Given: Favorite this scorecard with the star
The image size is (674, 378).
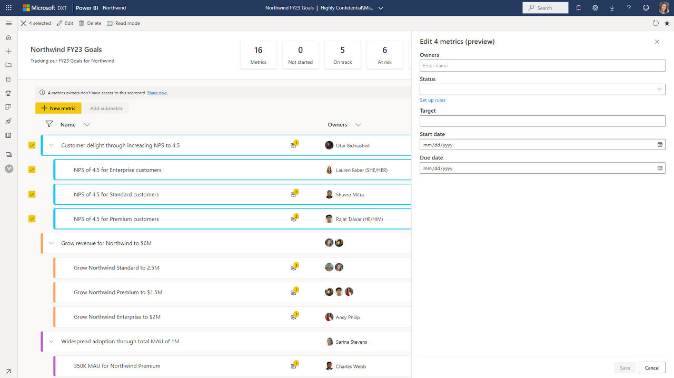Looking at the screenshot, I should (x=667, y=23).
